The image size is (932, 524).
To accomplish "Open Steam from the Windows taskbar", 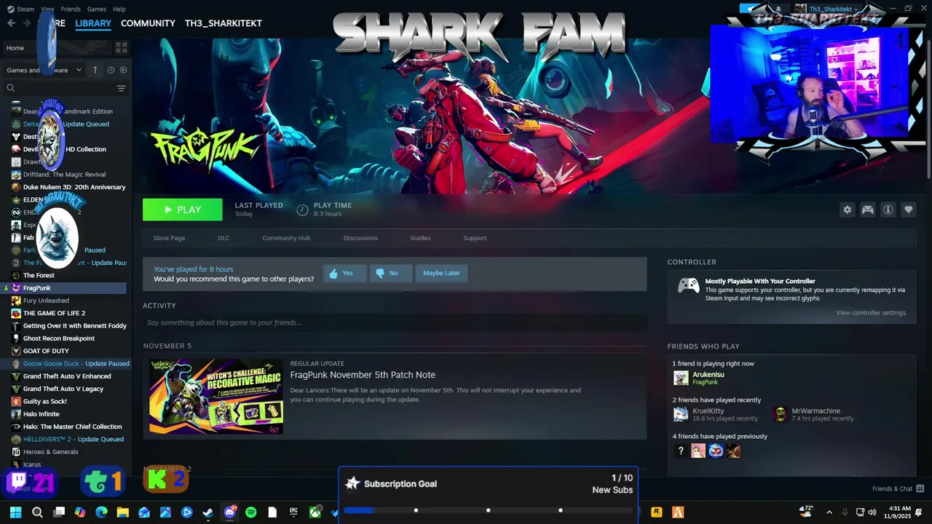I will (208, 512).
